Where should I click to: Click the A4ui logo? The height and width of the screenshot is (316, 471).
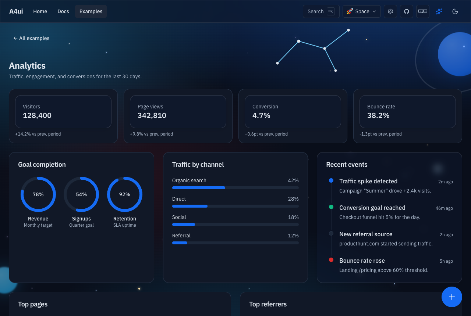click(16, 11)
